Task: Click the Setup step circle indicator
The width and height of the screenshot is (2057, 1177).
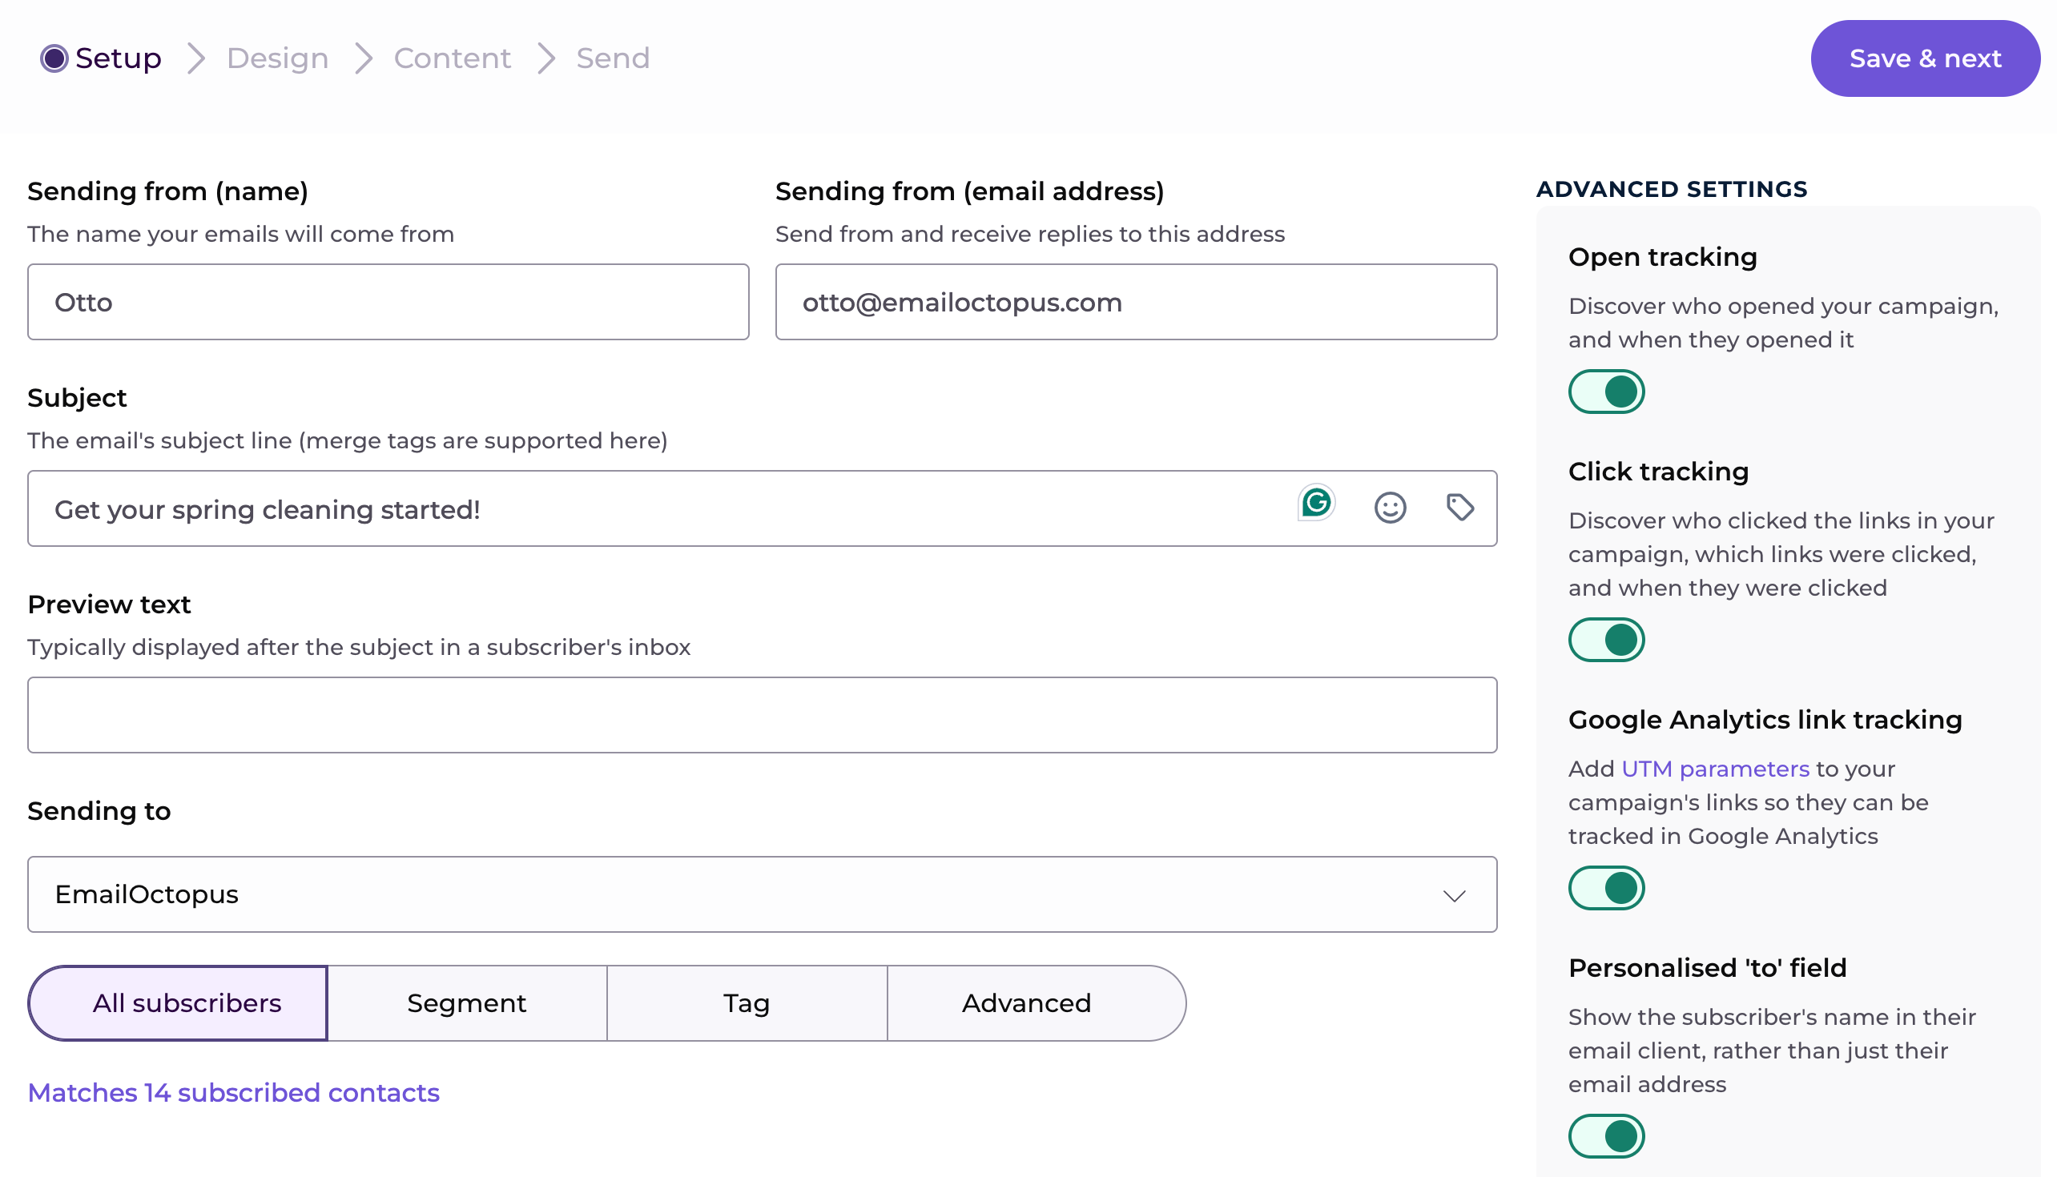Action: coord(54,58)
